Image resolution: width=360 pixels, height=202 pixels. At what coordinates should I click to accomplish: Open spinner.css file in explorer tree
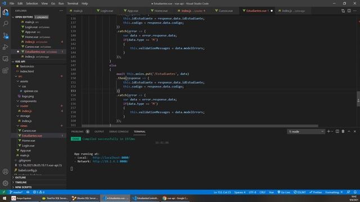(31, 91)
